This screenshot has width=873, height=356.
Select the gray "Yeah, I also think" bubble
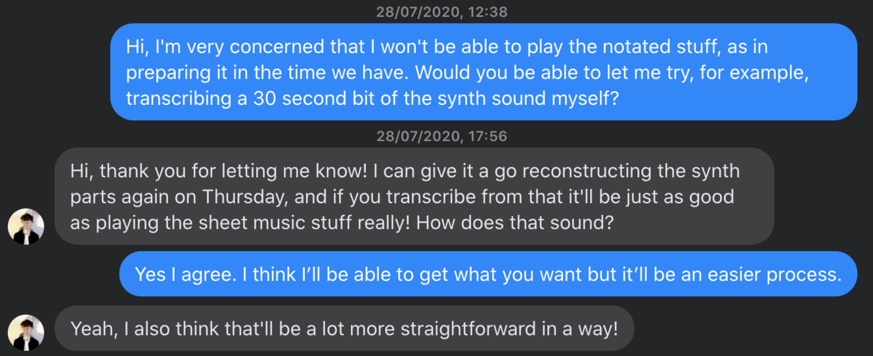tap(344, 328)
